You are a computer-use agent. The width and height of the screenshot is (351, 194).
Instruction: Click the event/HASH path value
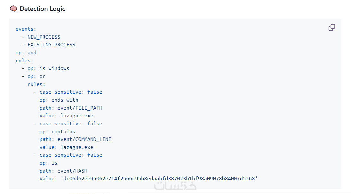coord(72,171)
